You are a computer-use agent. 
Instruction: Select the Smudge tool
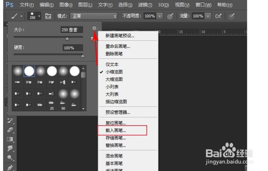coord(10,148)
